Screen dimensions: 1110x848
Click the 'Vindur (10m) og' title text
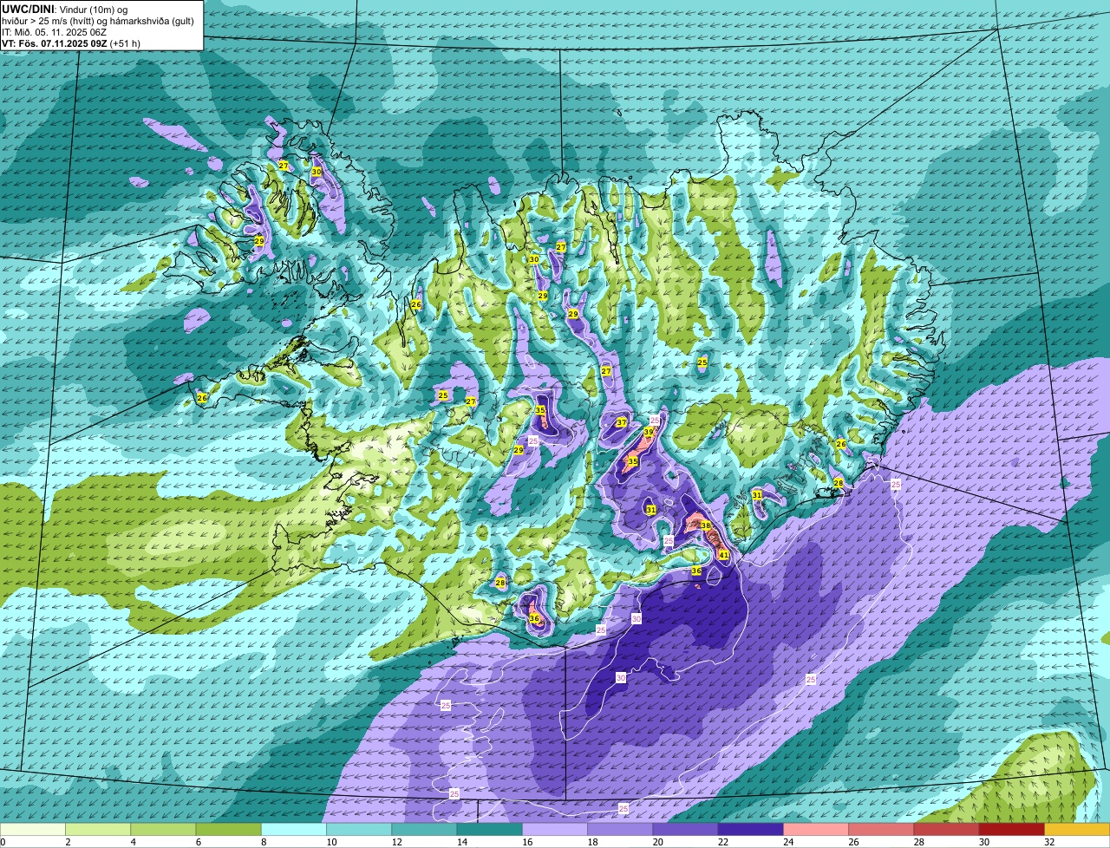pos(93,9)
